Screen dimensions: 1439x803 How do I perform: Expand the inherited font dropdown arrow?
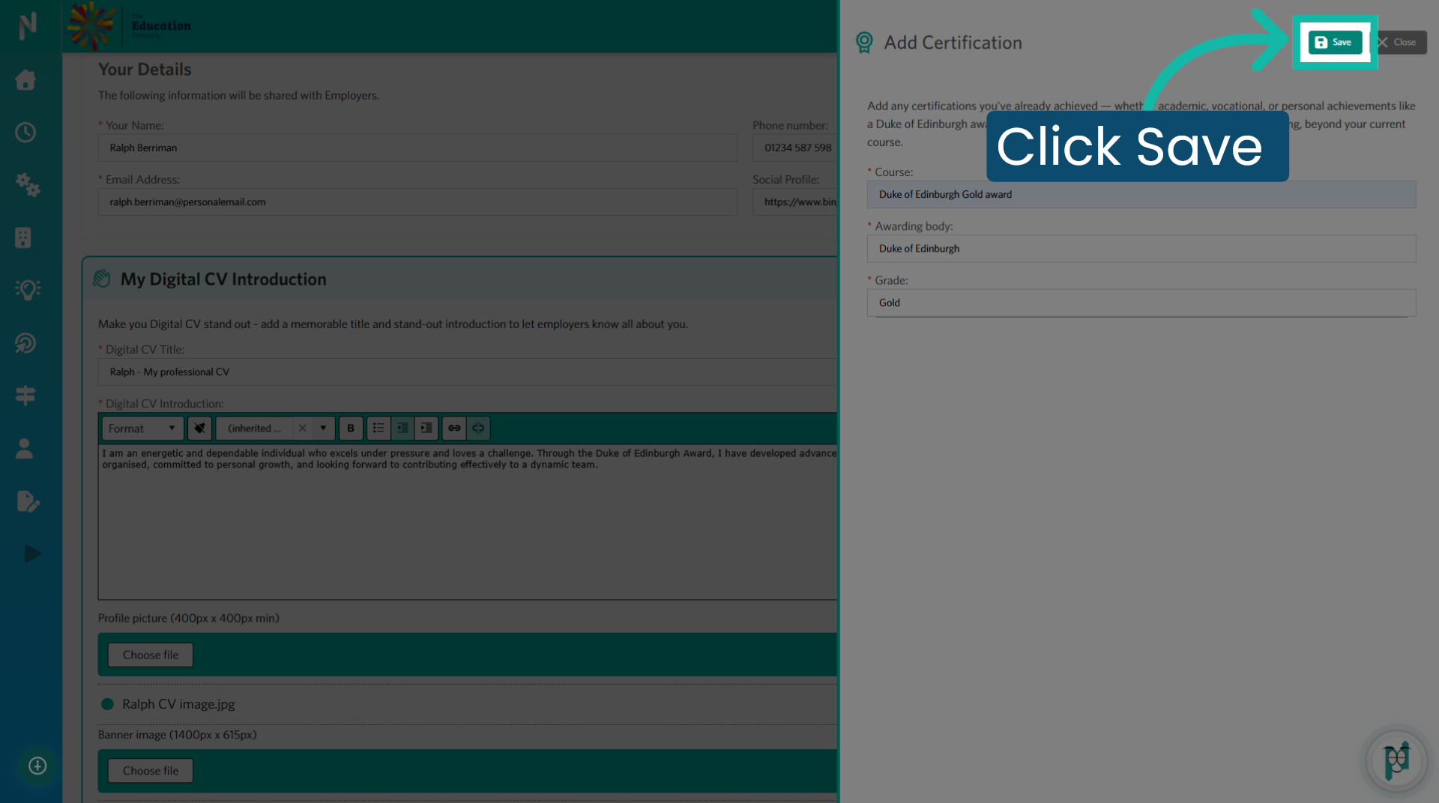pos(323,428)
